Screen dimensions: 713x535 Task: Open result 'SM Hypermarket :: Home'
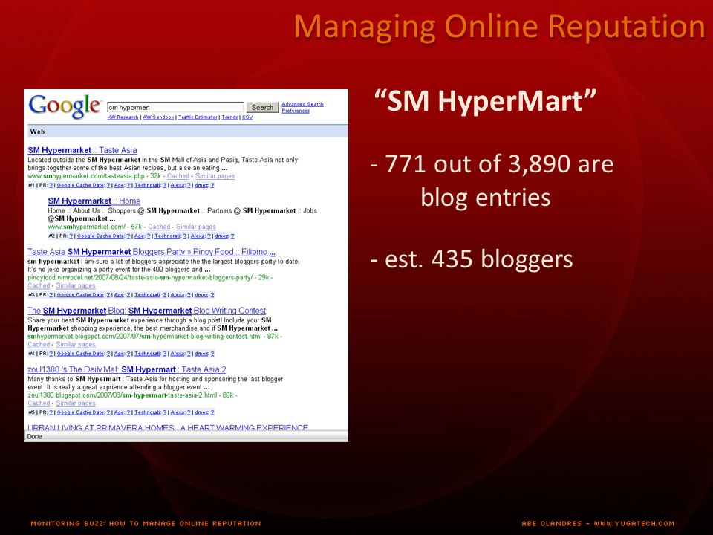[94, 201]
